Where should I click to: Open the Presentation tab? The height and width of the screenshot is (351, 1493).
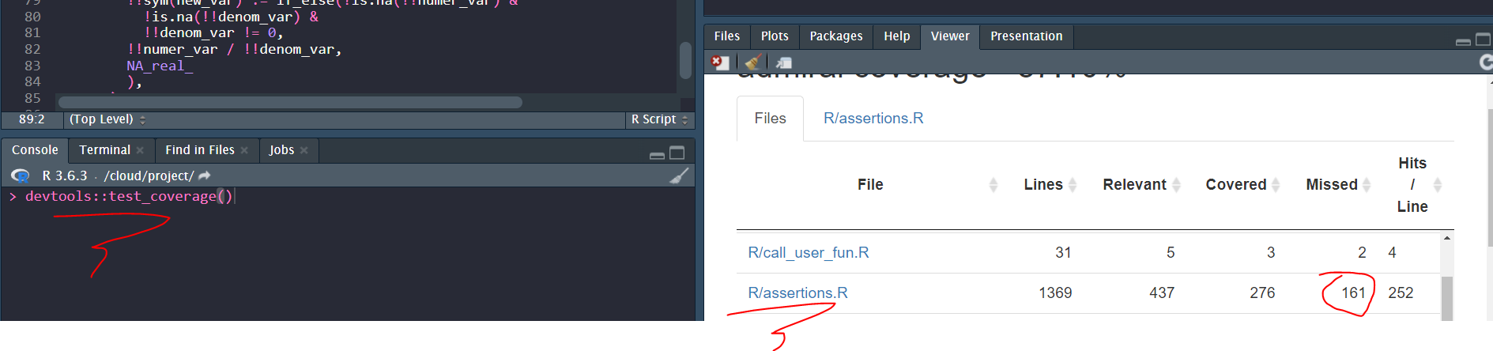[1027, 36]
